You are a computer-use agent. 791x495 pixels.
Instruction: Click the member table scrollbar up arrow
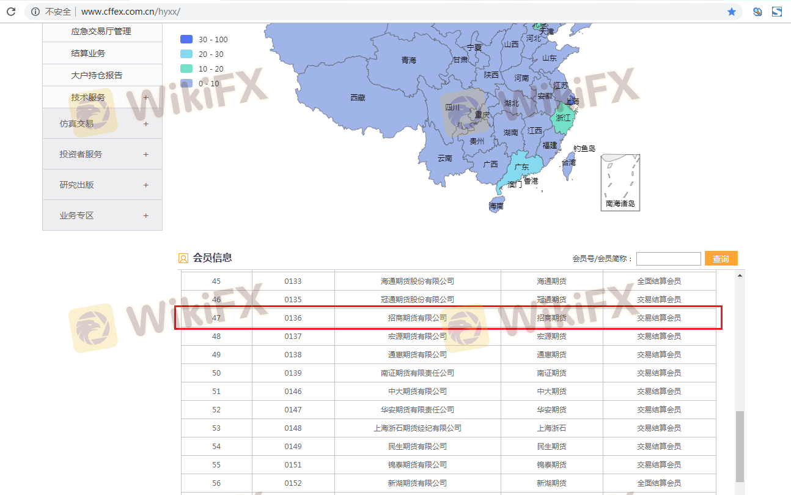coord(740,276)
